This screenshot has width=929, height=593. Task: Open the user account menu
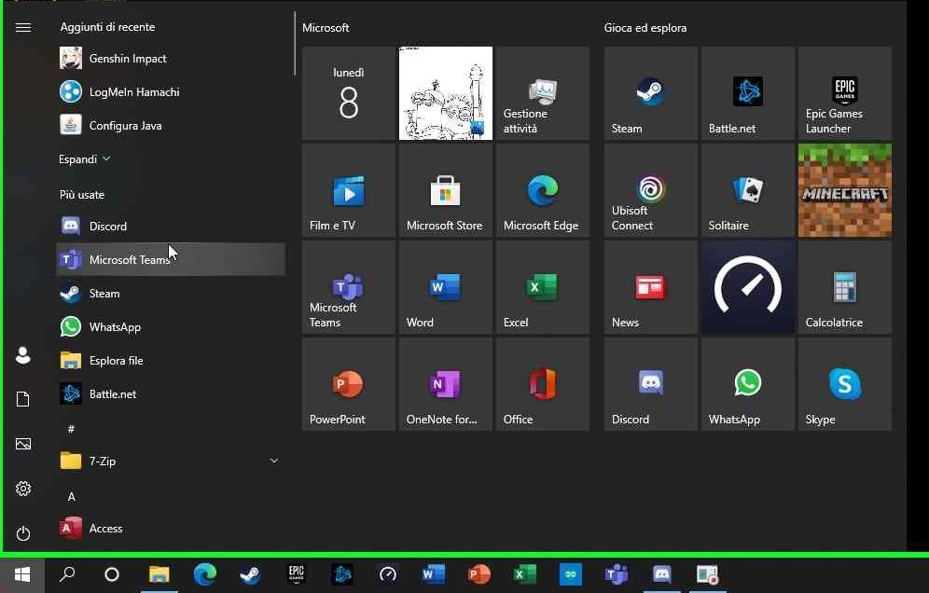coord(23,355)
